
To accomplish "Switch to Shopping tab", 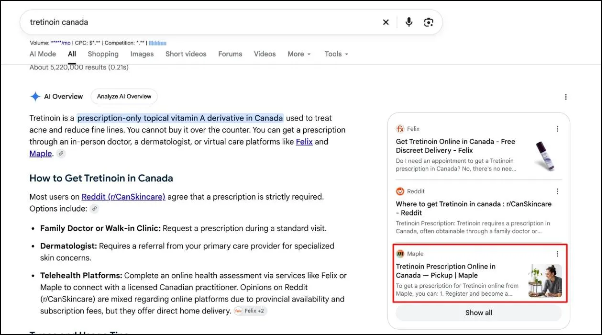I will click(103, 54).
